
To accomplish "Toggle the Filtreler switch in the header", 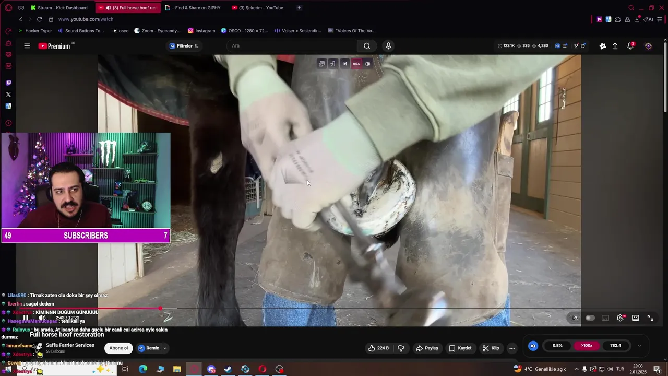I will (x=196, y=46).
